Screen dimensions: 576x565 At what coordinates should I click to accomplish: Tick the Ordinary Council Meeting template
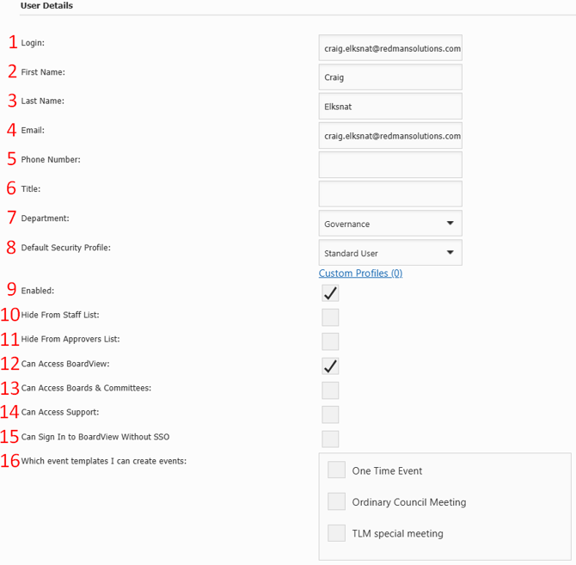click(337, 501)
